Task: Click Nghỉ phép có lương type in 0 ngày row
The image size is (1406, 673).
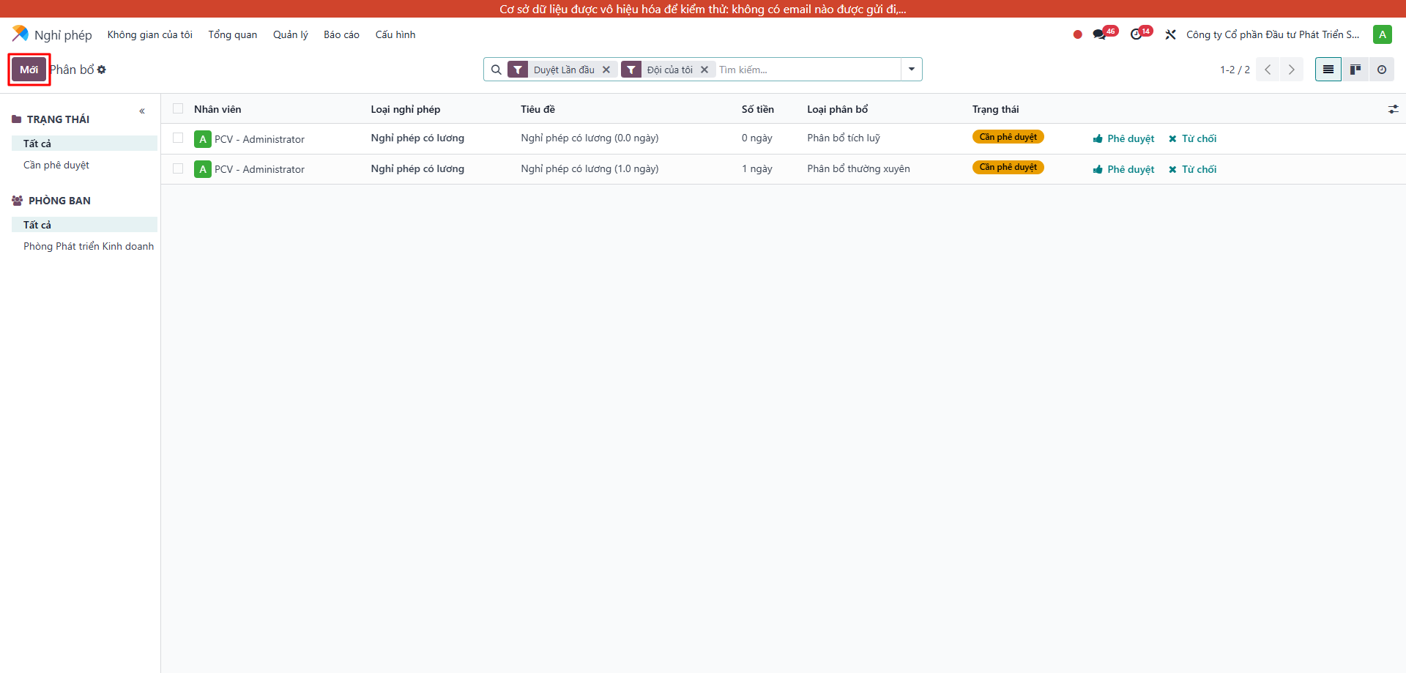Action: tap(417, 138)
